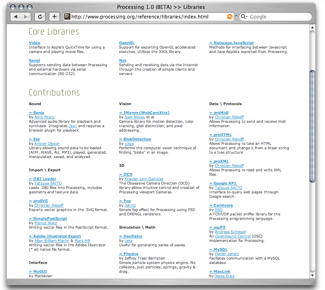Click the site favicon in the address bar
Viewport: 325px width, 290px height.
[x=67, y=17]
